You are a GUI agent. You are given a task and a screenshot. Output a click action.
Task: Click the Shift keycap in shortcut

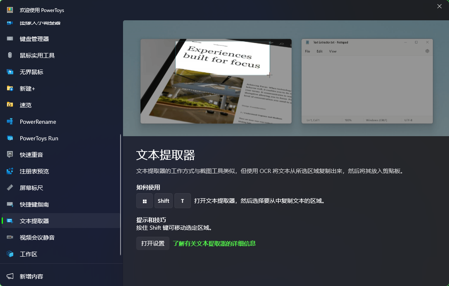coord(164,201)
